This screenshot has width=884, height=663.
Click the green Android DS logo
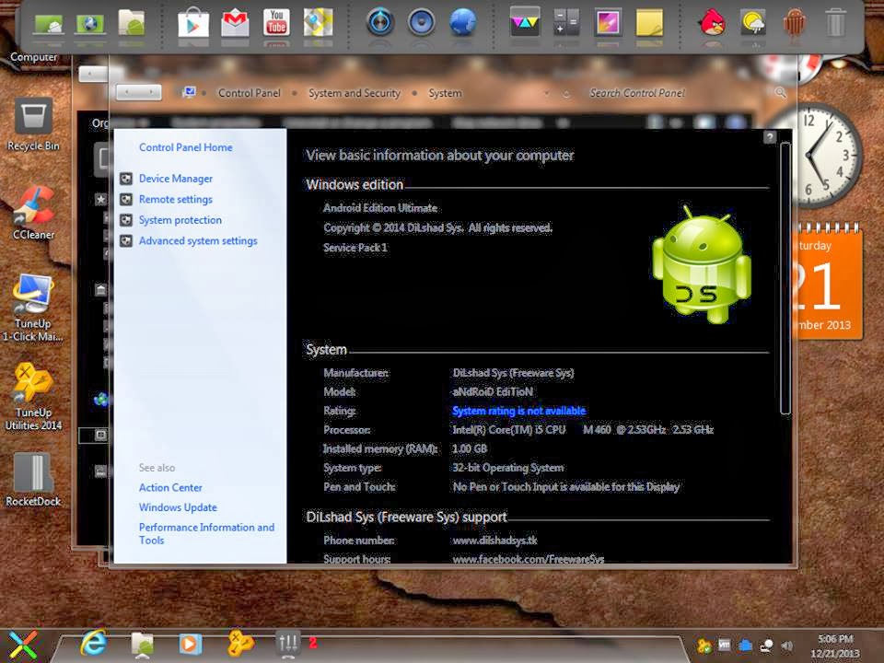702,264
